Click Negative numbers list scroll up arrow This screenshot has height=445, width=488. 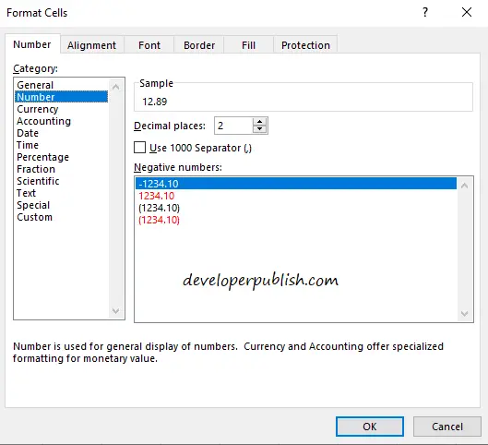click(x=464, y=186)
